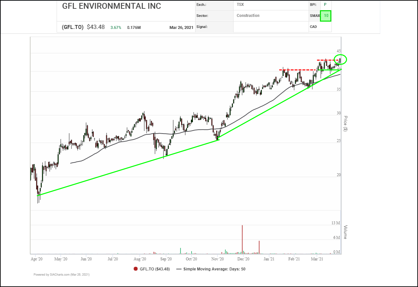Screen dimensions: 418x287
Task: Click the Simple Moving Average legend line
Action: click(179, 269)
